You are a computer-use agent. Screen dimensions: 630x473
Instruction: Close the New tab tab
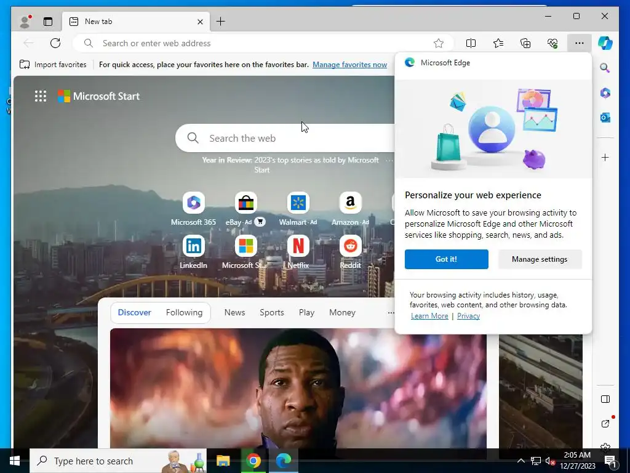[x=200, y=22]
